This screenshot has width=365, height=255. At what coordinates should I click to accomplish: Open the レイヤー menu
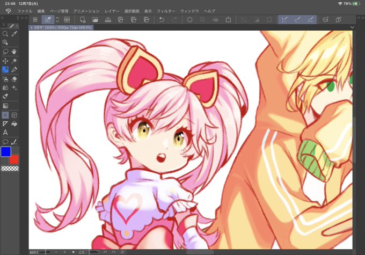tap(112, 11)
